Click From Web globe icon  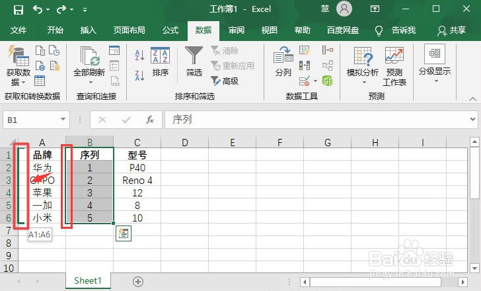coord(40,65)
